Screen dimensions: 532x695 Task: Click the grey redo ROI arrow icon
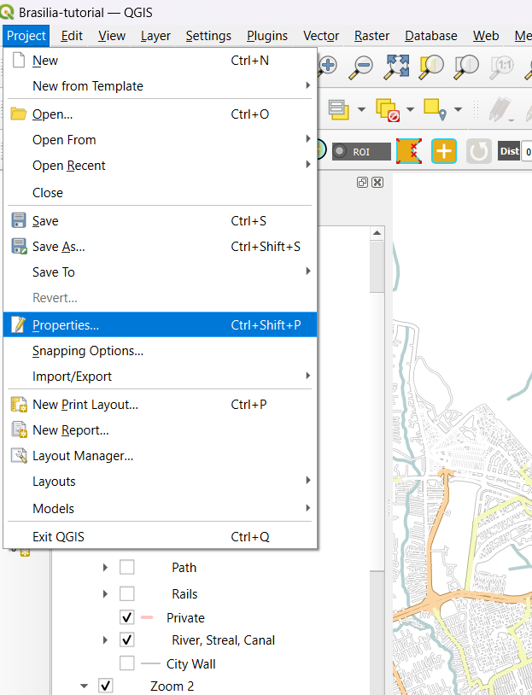479,151
